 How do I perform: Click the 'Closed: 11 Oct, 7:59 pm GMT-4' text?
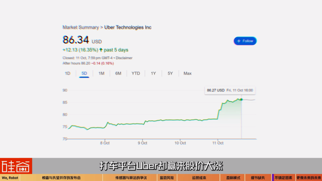click(x=87, y=58)
